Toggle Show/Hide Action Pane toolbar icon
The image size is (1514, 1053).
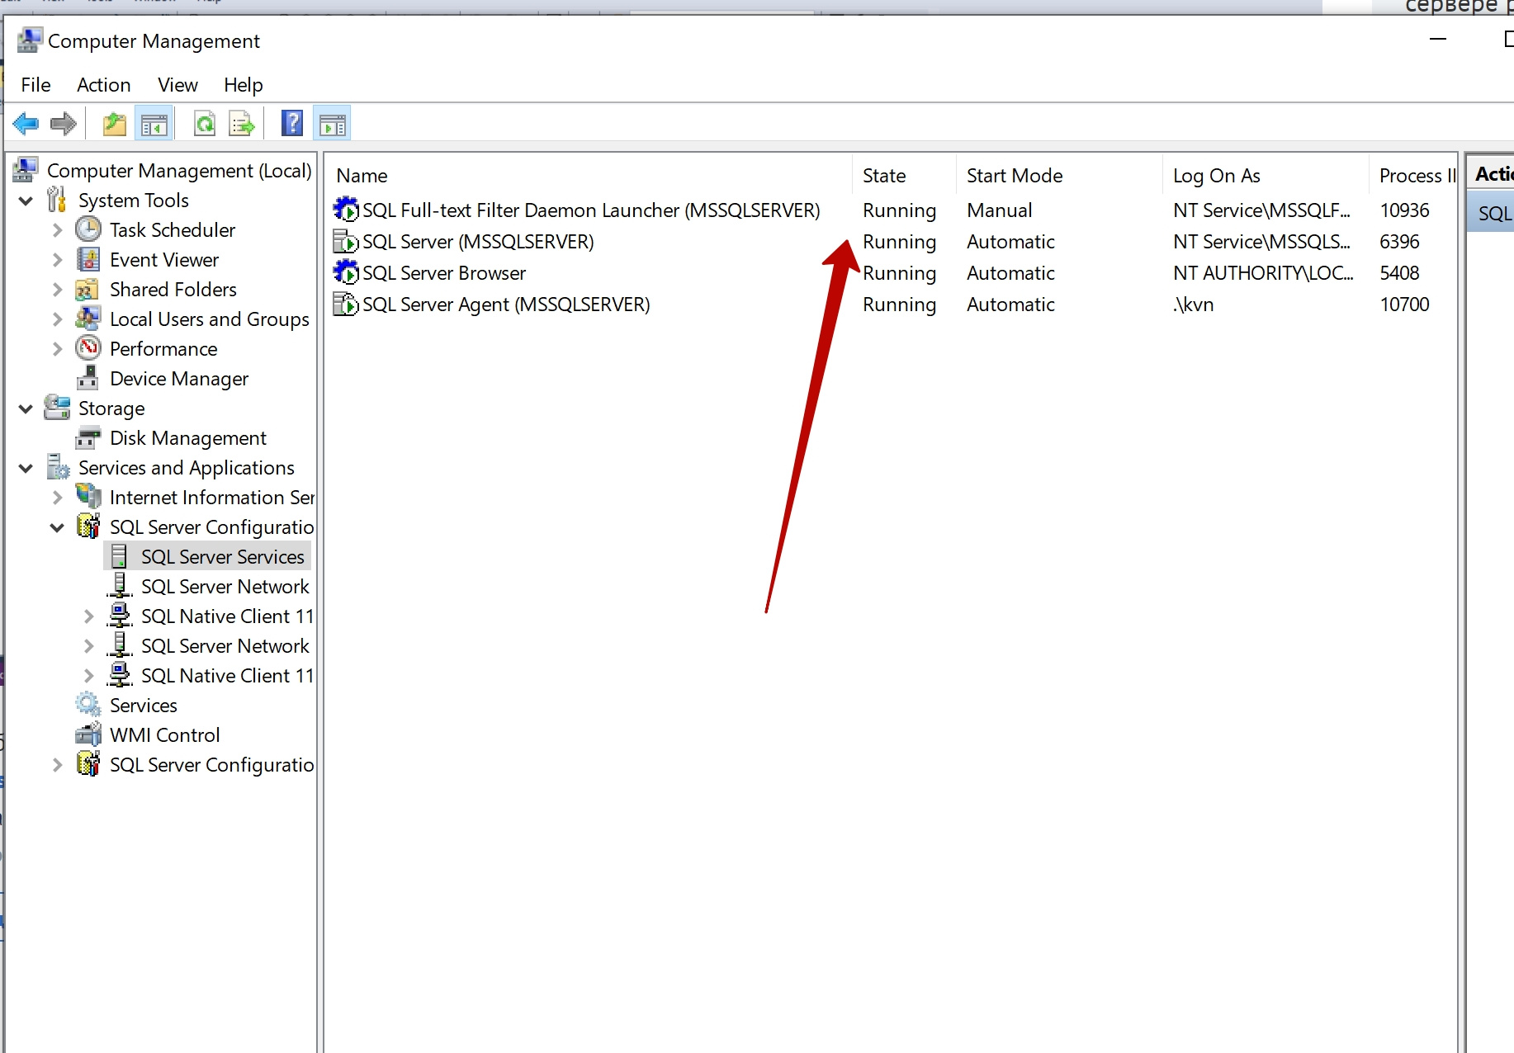tap(332, 125)
